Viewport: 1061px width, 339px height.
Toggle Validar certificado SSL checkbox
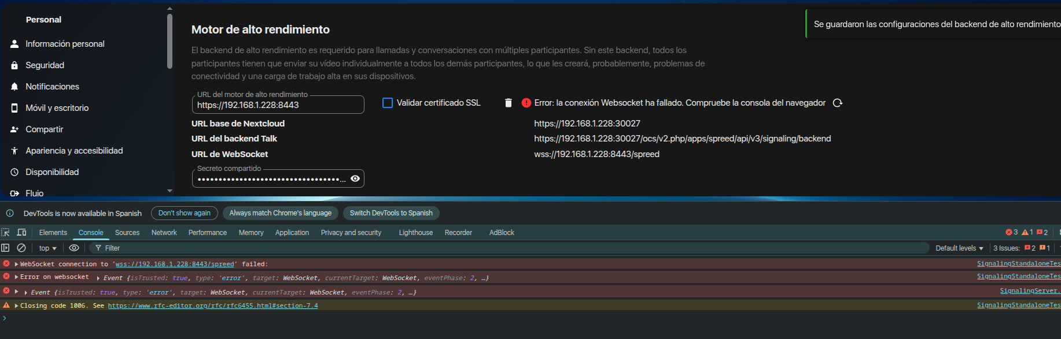(388, 103)
